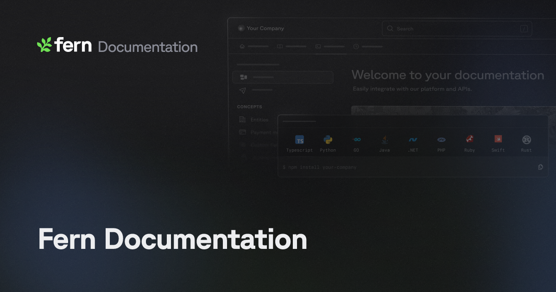Click the green Fern leaf logo
The image size is (556, 292).
[x=44, y=44]
